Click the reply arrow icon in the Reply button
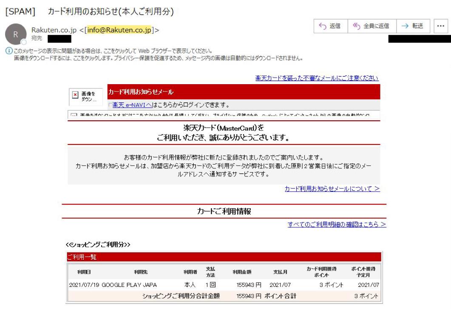The image size is (451, 309). (323, 26)
